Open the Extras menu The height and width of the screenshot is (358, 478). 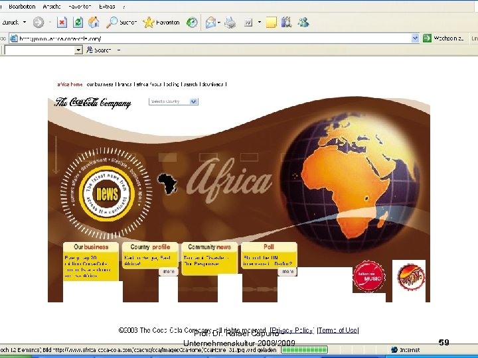pyautogui.click(x=107, y=7)
